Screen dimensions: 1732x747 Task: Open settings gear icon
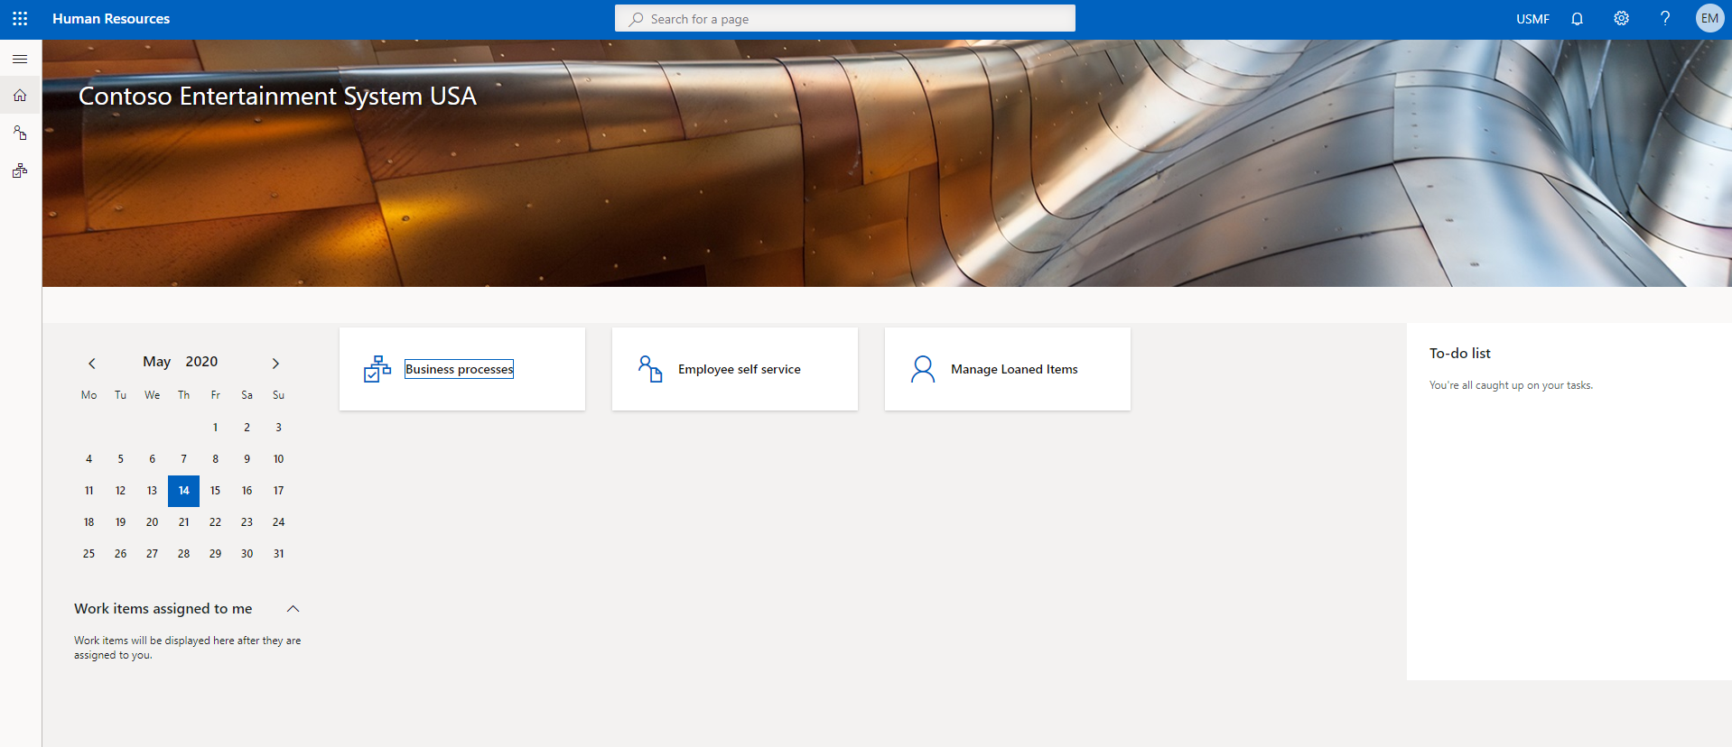pyautogui.click(x=1621, y=19)
